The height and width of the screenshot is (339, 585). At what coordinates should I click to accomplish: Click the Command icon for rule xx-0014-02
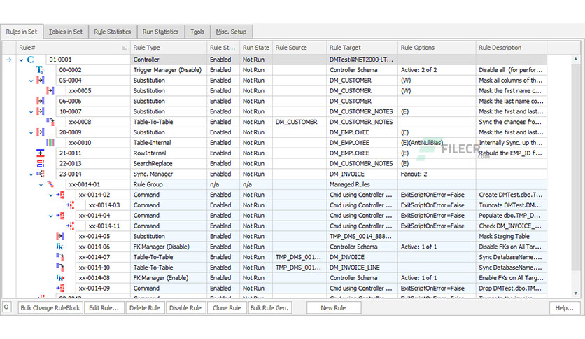tap(60, 195)
